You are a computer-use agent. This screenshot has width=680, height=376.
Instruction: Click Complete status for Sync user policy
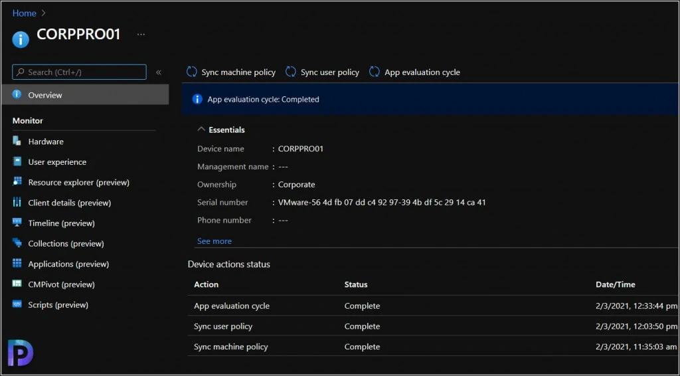362,326
